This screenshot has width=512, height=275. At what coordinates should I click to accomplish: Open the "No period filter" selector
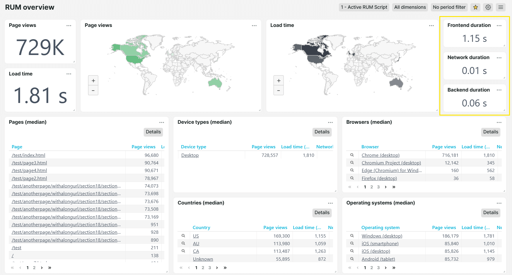449,7
